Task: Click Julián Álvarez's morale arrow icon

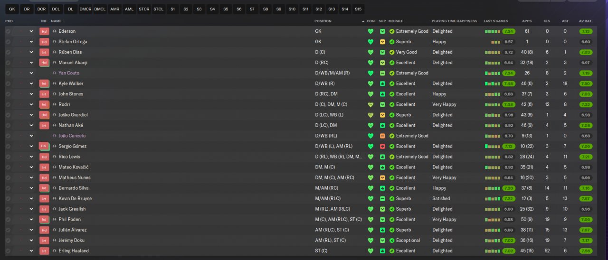Action: 392,230
